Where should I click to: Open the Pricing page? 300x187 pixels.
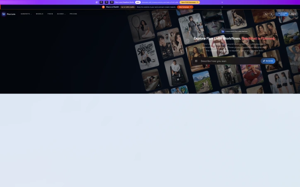pyautogui.click(x=73, y=14)
